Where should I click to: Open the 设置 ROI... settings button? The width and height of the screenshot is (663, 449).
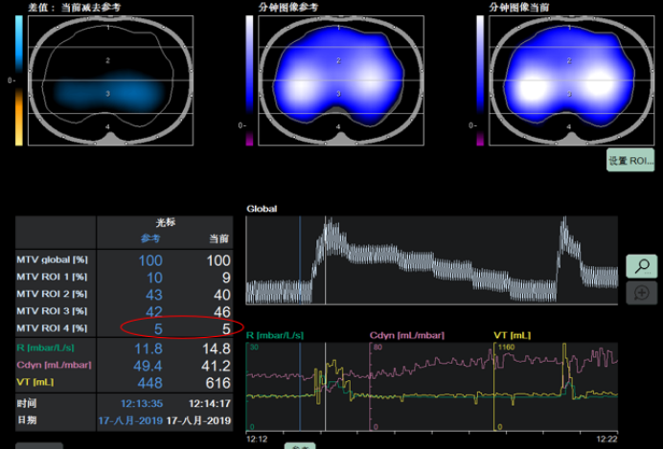tap(630, 160)
